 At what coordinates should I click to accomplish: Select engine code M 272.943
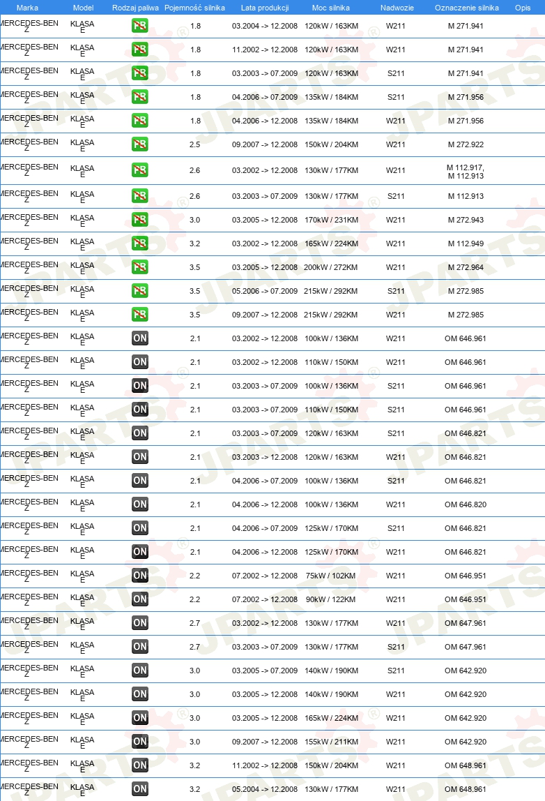466,220
